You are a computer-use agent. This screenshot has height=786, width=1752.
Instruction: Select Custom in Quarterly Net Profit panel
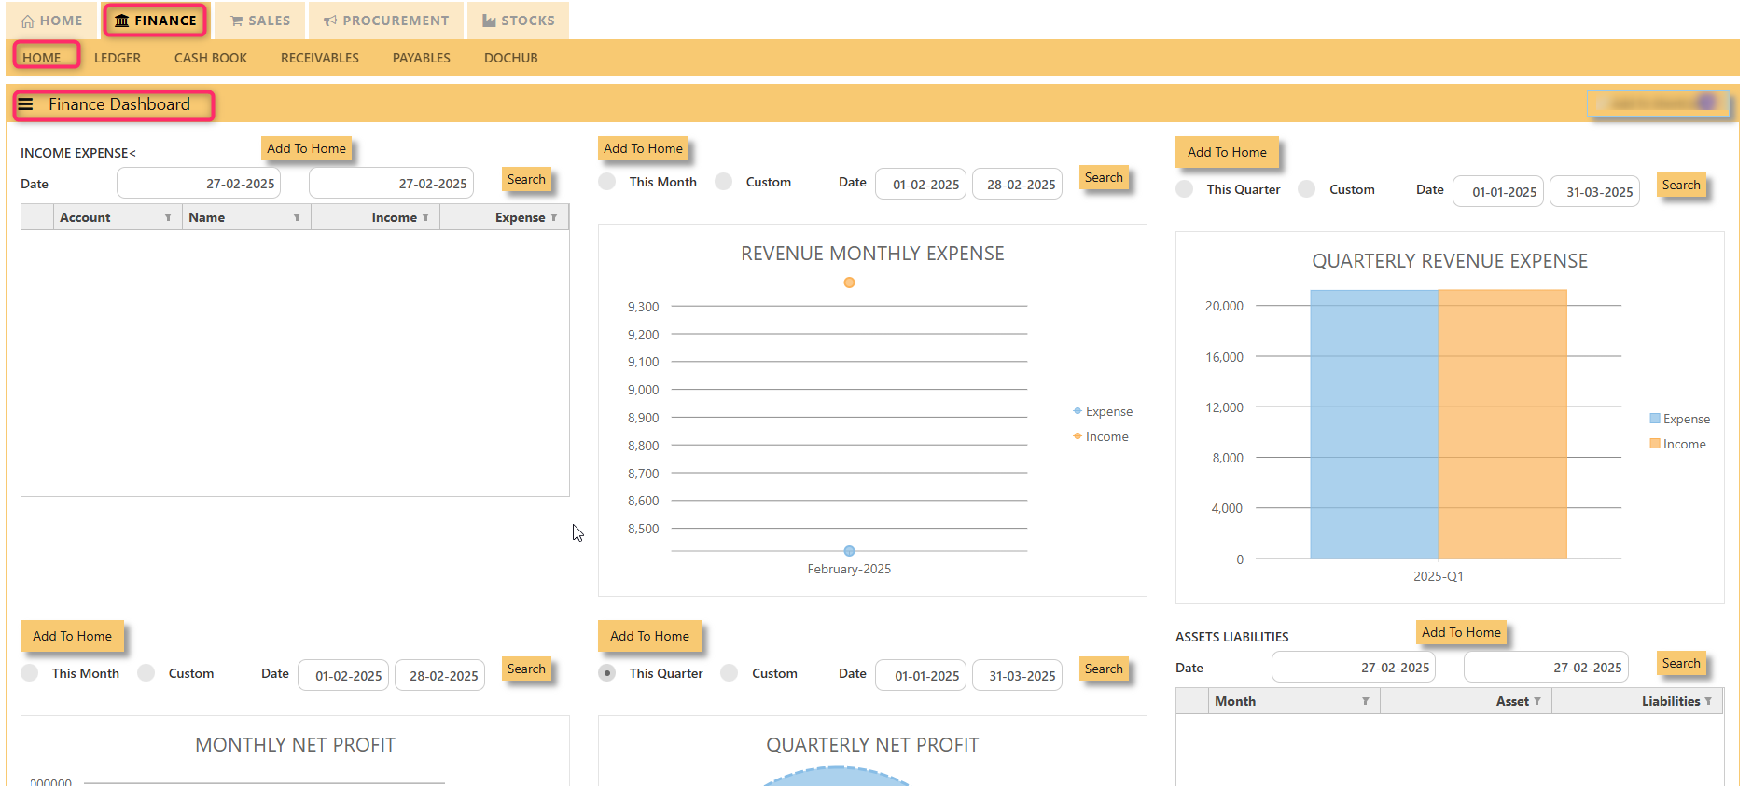730,673
